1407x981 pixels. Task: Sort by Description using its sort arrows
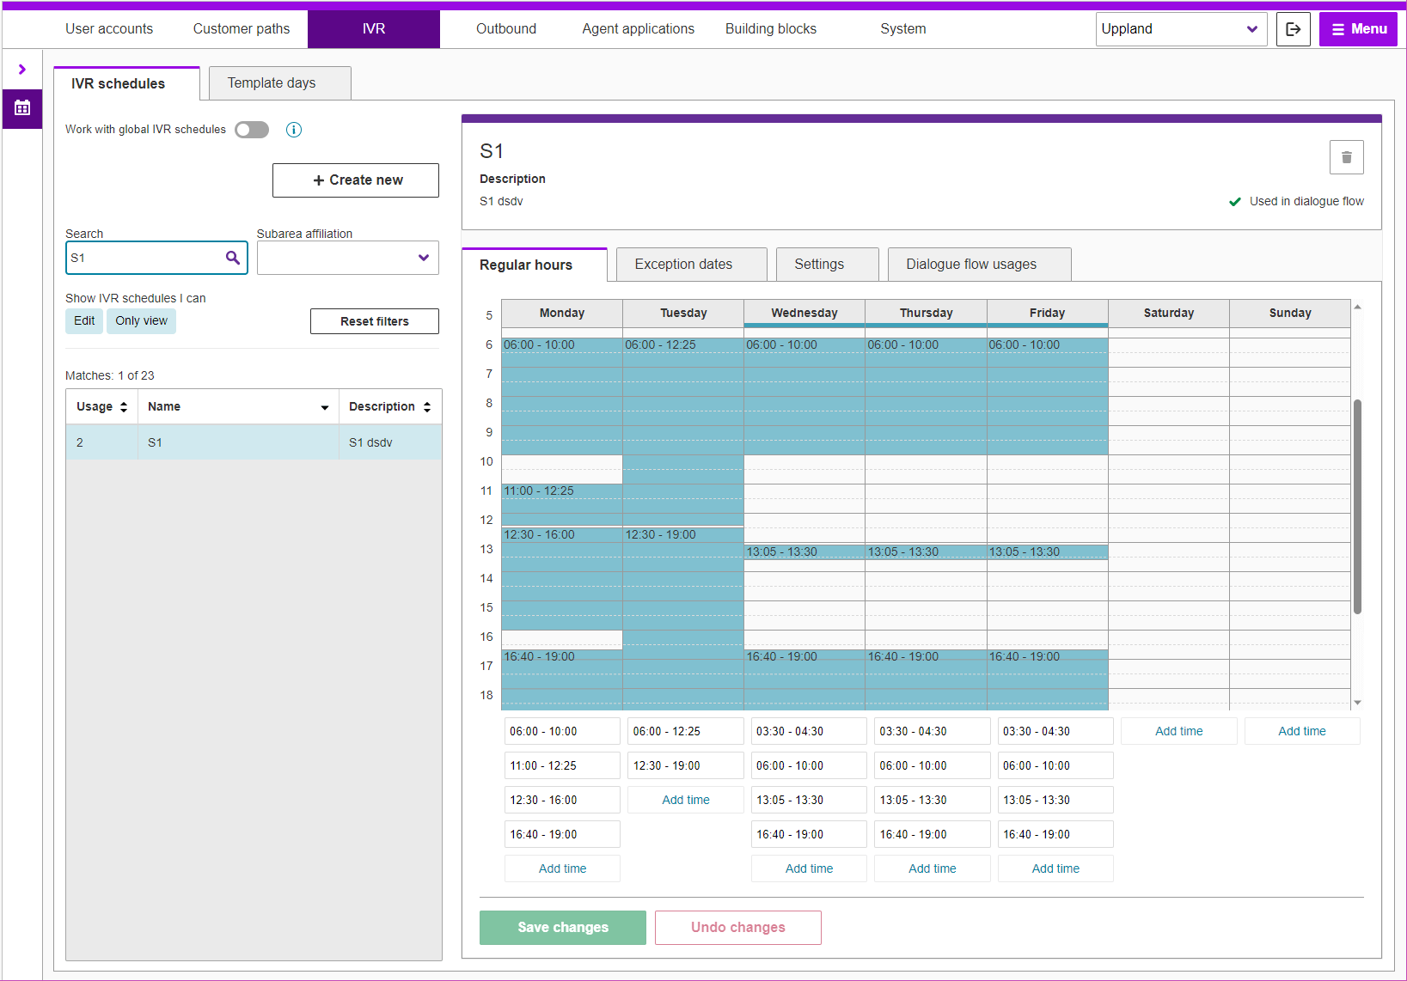click(427, 407)
